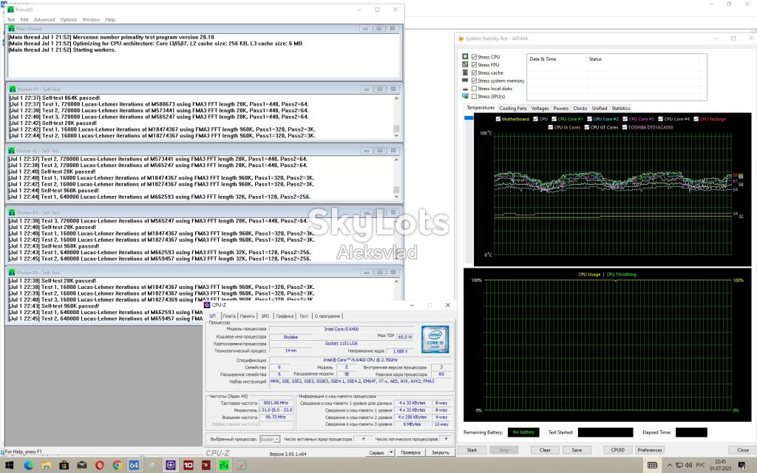The height and width of the screenshot is (473, 757).
Task: Switch to CPU-Z purple taskbar icon
Action: pos(170,466)
